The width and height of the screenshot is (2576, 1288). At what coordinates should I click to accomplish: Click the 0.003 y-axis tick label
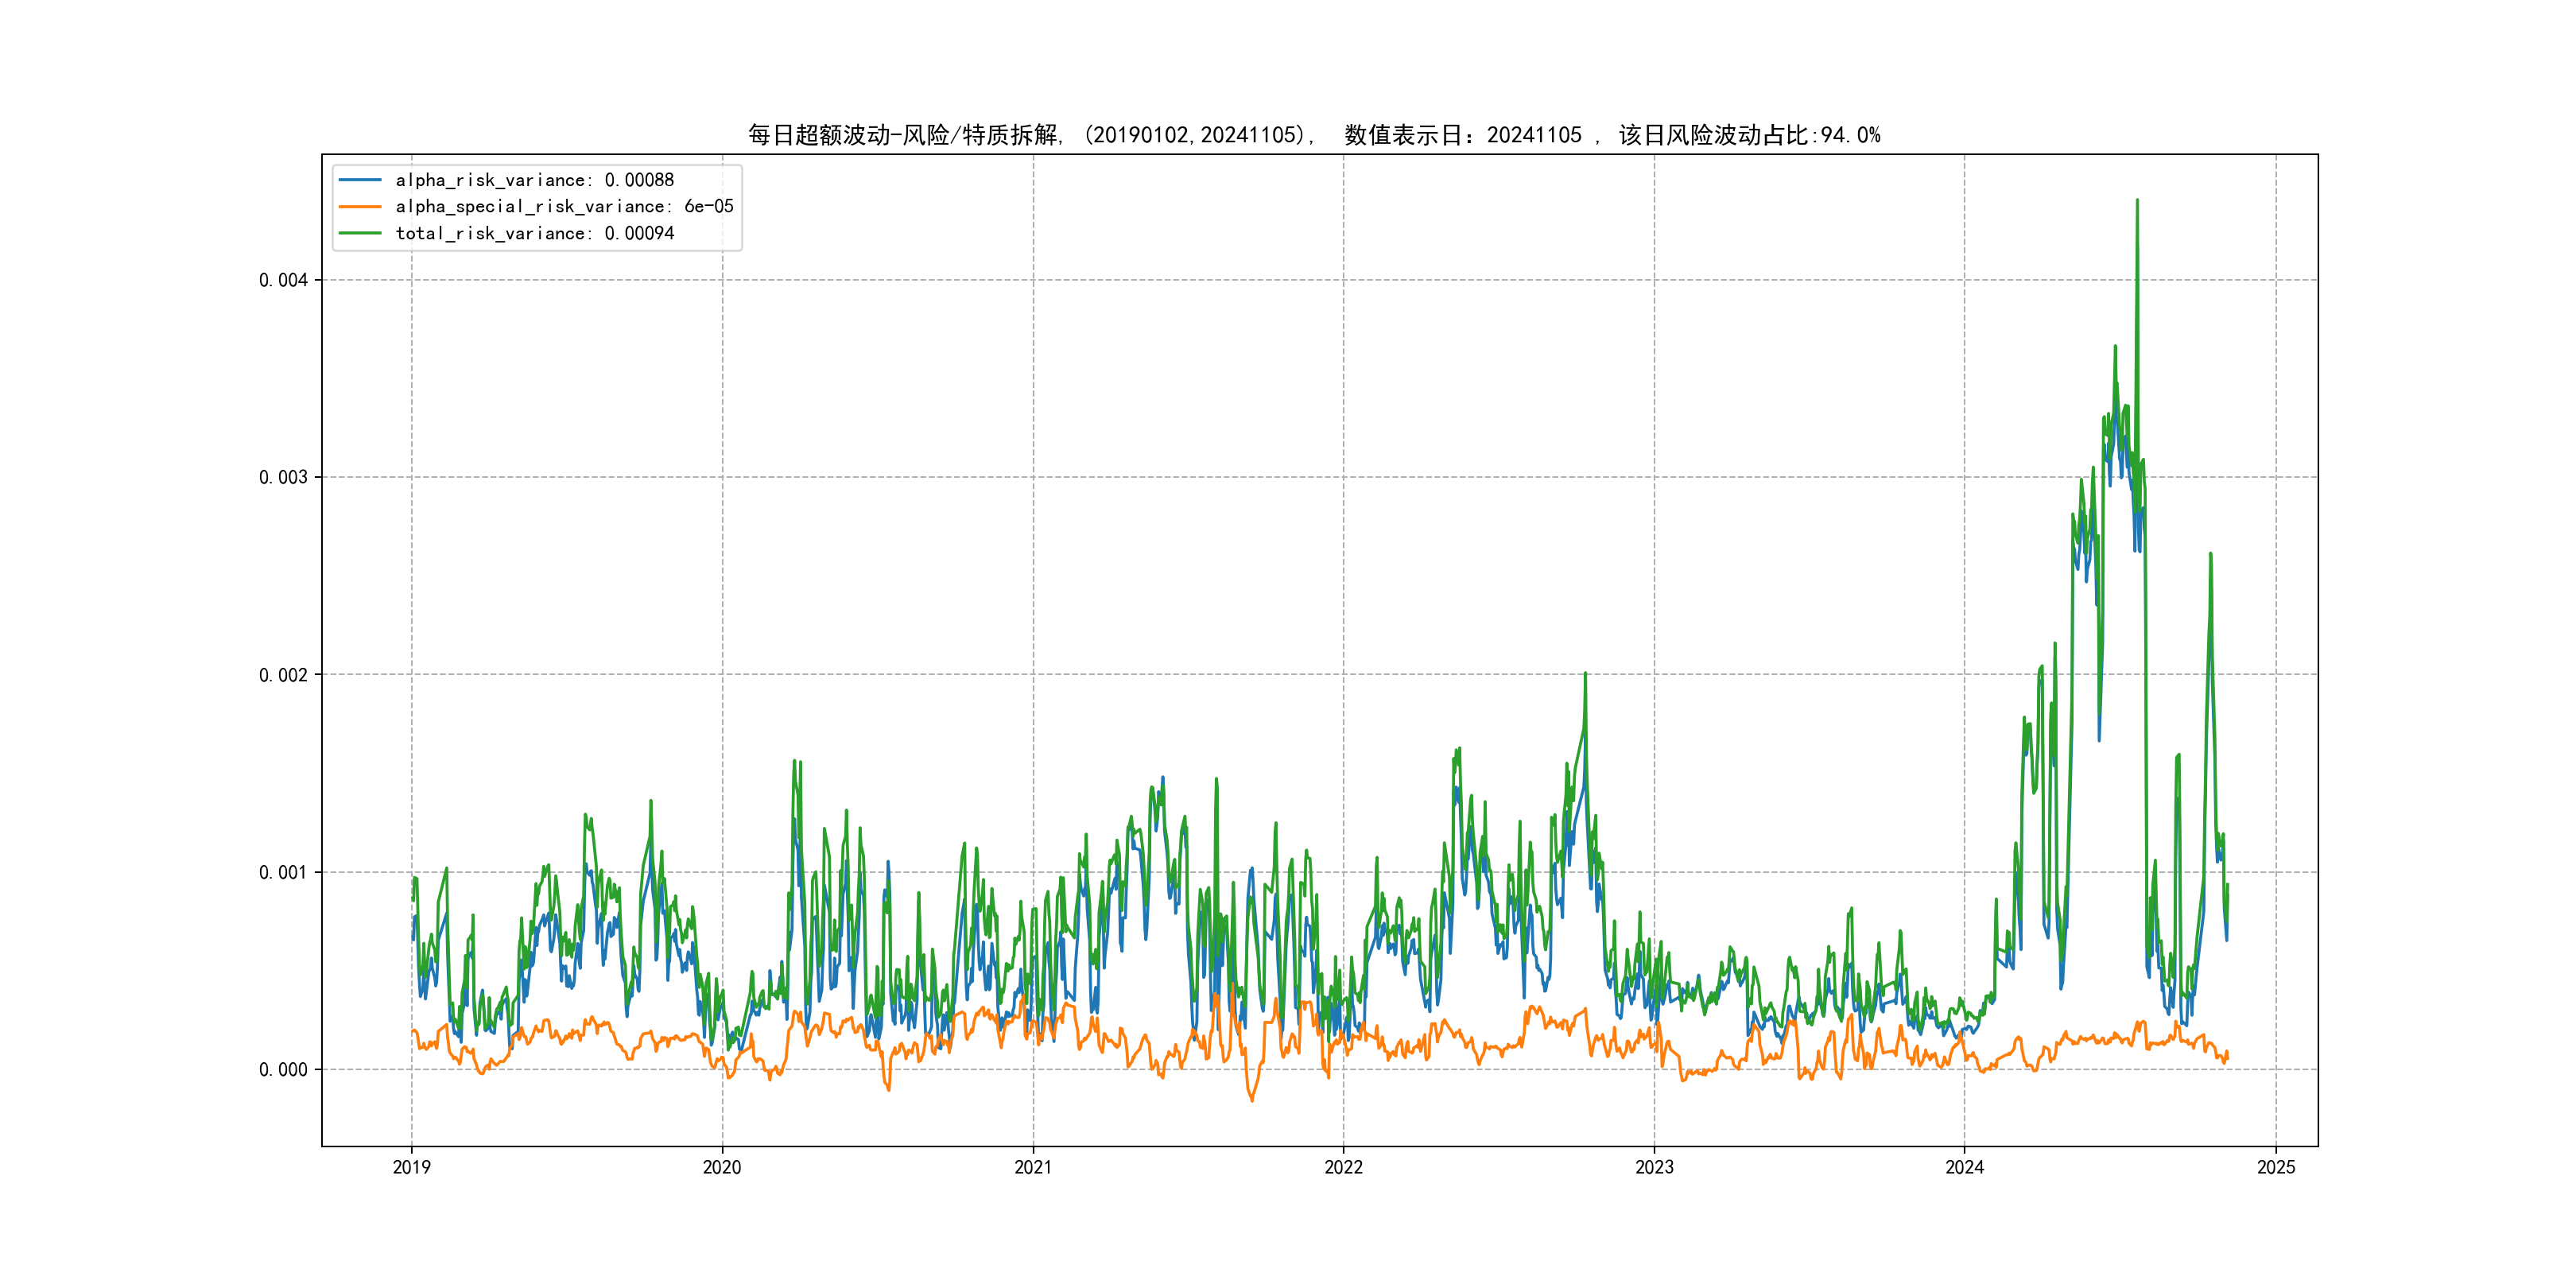pyautogui.click(x=283, y=477)
